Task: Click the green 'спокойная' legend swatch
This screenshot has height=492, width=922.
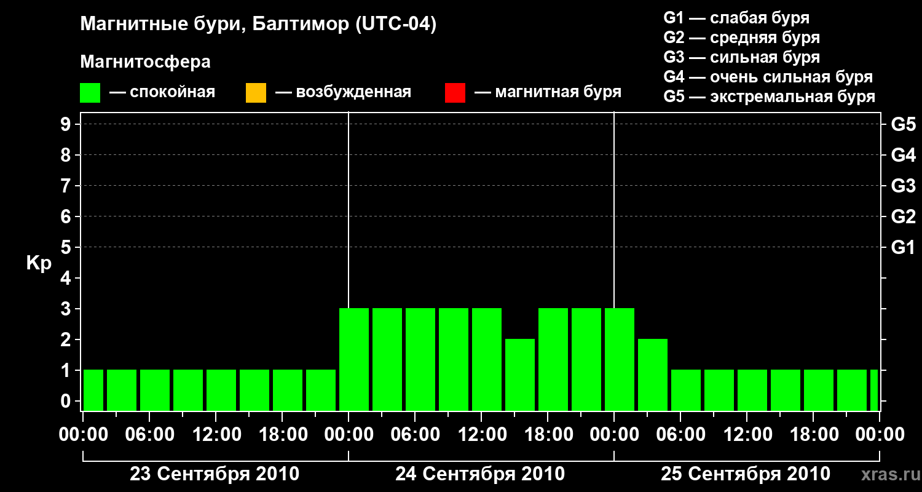Action: coord(90,93)
